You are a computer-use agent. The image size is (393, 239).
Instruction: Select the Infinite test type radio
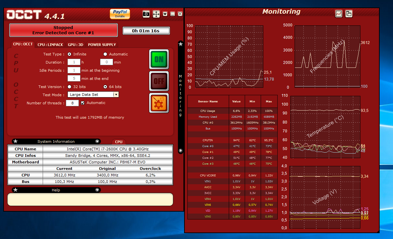pyautogui.click(x=69, y=54)
